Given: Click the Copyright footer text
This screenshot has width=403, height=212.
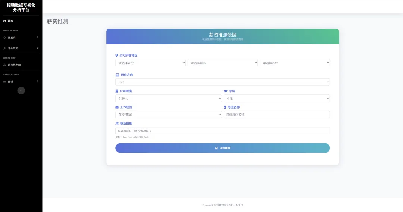Looking at the screenshot, I should pos(222,205).
